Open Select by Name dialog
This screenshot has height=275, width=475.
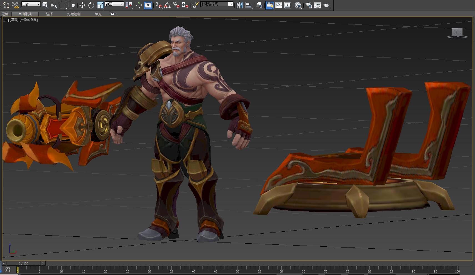(54, 5)
